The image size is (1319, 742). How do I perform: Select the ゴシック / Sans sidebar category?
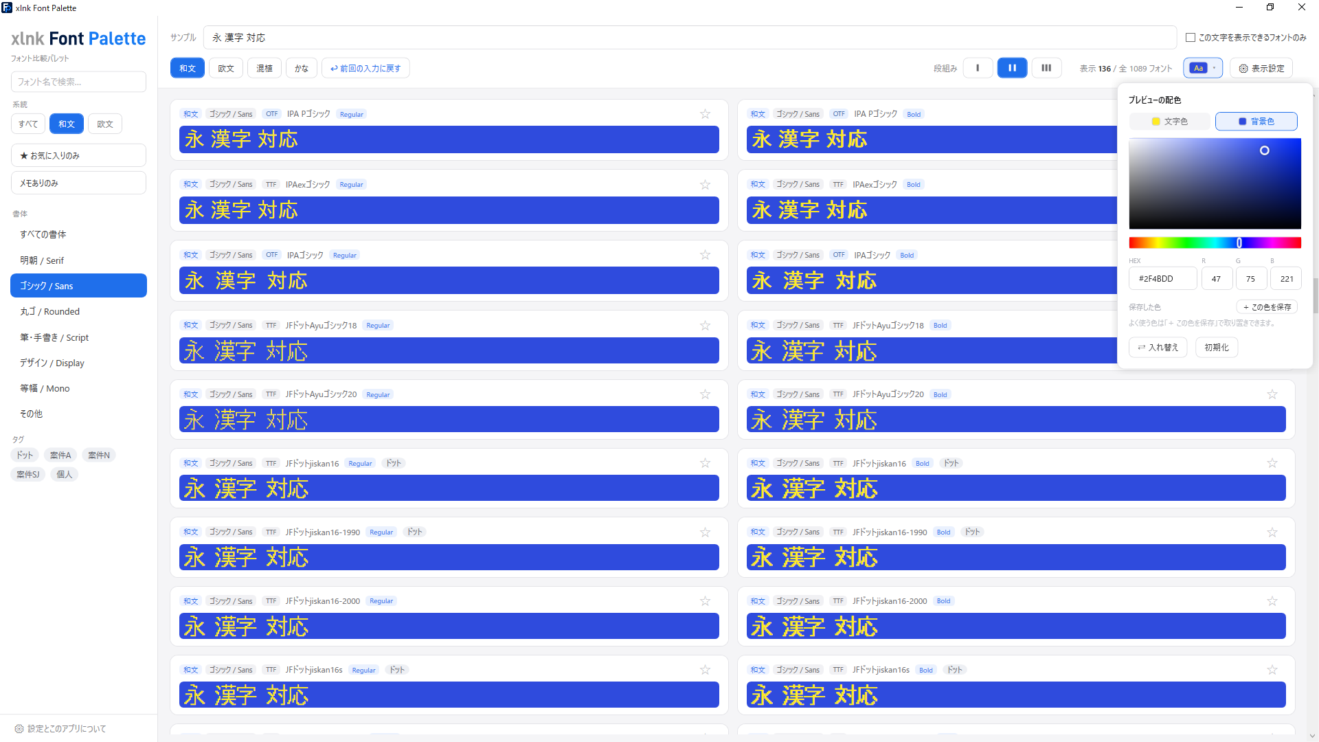[78, 286]
